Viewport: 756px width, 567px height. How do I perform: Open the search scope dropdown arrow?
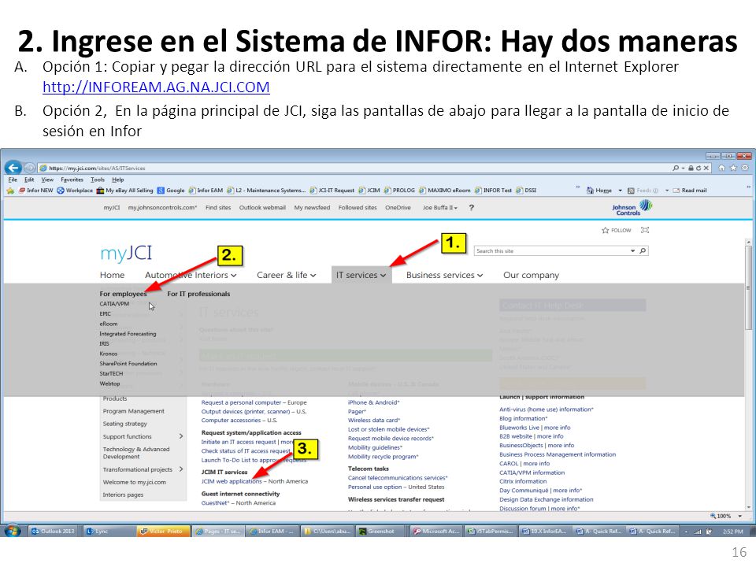(x=632, y=250)
